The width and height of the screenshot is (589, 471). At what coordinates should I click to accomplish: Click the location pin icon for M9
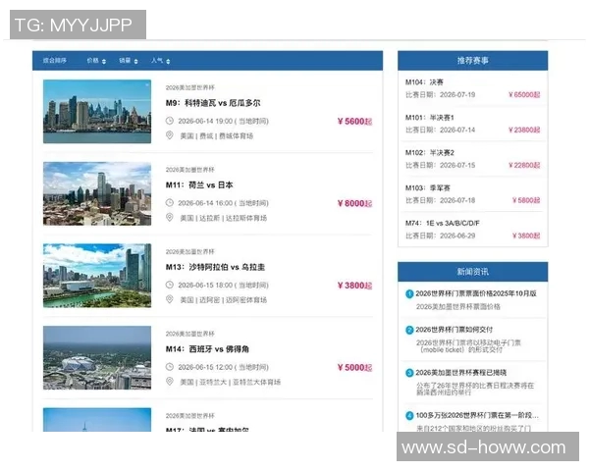[x=170, y=135]
